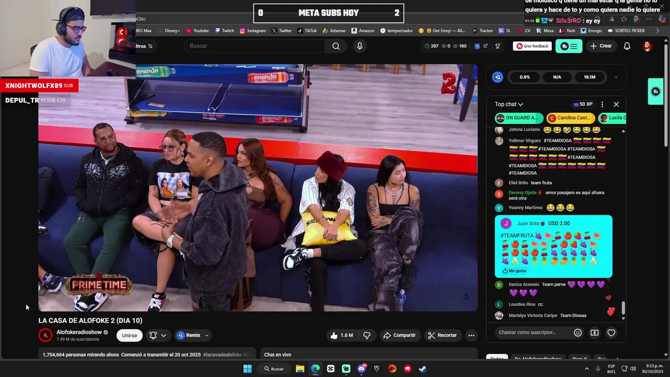
Task: Click the video player frame
Action: coord(258,187)
